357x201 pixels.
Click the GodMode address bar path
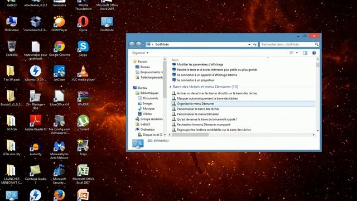pyautogui.click(x=162, y=45)
